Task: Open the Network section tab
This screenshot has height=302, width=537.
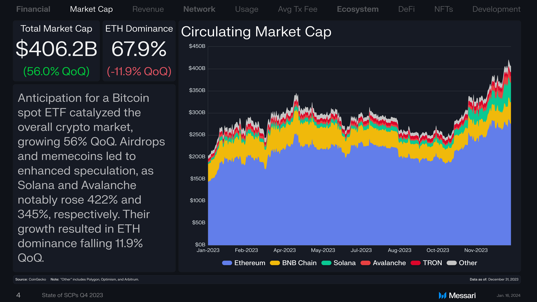Action: [199, 9]
